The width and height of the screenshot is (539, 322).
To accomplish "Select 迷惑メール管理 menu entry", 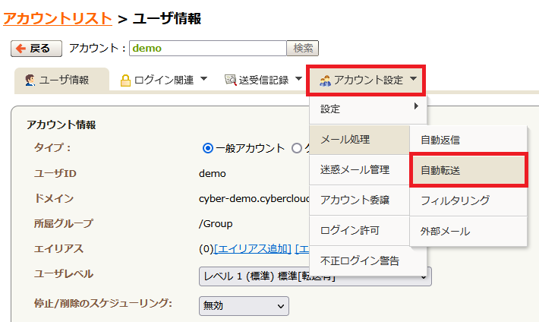I will point(355,169).
